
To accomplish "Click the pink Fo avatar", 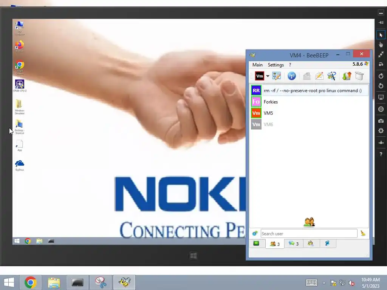I will point(256,102).
